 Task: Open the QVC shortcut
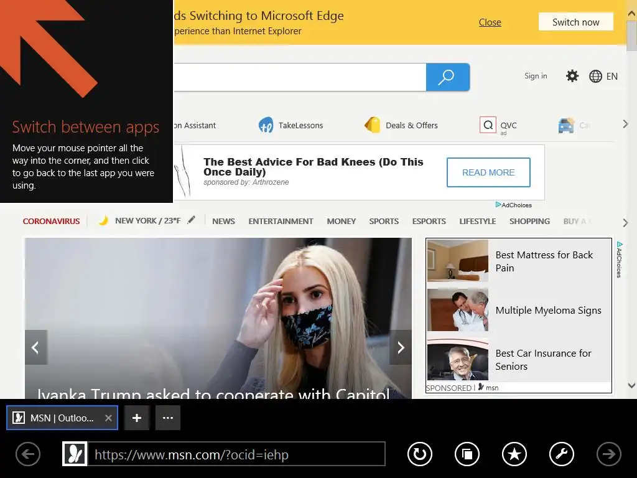coord(498,125)
